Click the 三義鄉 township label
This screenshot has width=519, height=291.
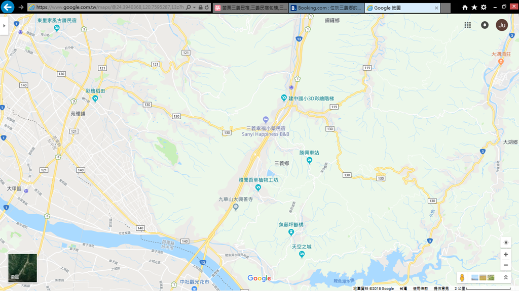[282, 163]
